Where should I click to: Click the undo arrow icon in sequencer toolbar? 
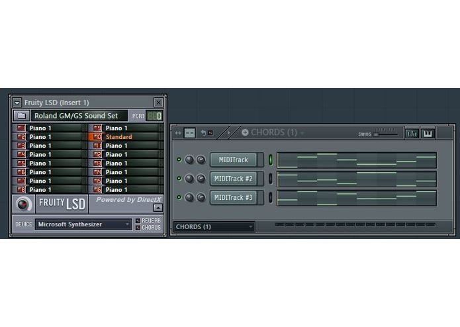click(203, 133)
